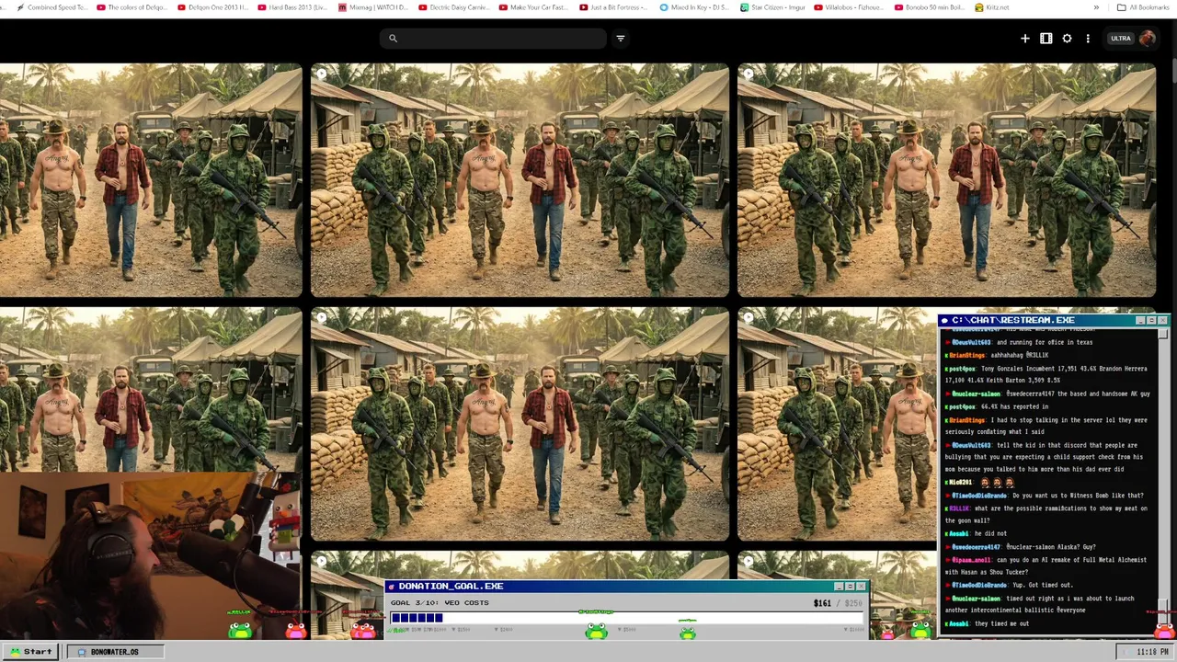Open 'The colors of Defqo...' bookmark
This screenshot has width=1177, height=662.
132,7
